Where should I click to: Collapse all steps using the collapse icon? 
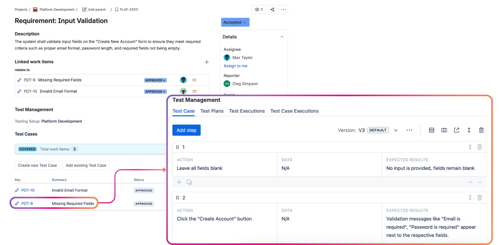click(469, 130)
